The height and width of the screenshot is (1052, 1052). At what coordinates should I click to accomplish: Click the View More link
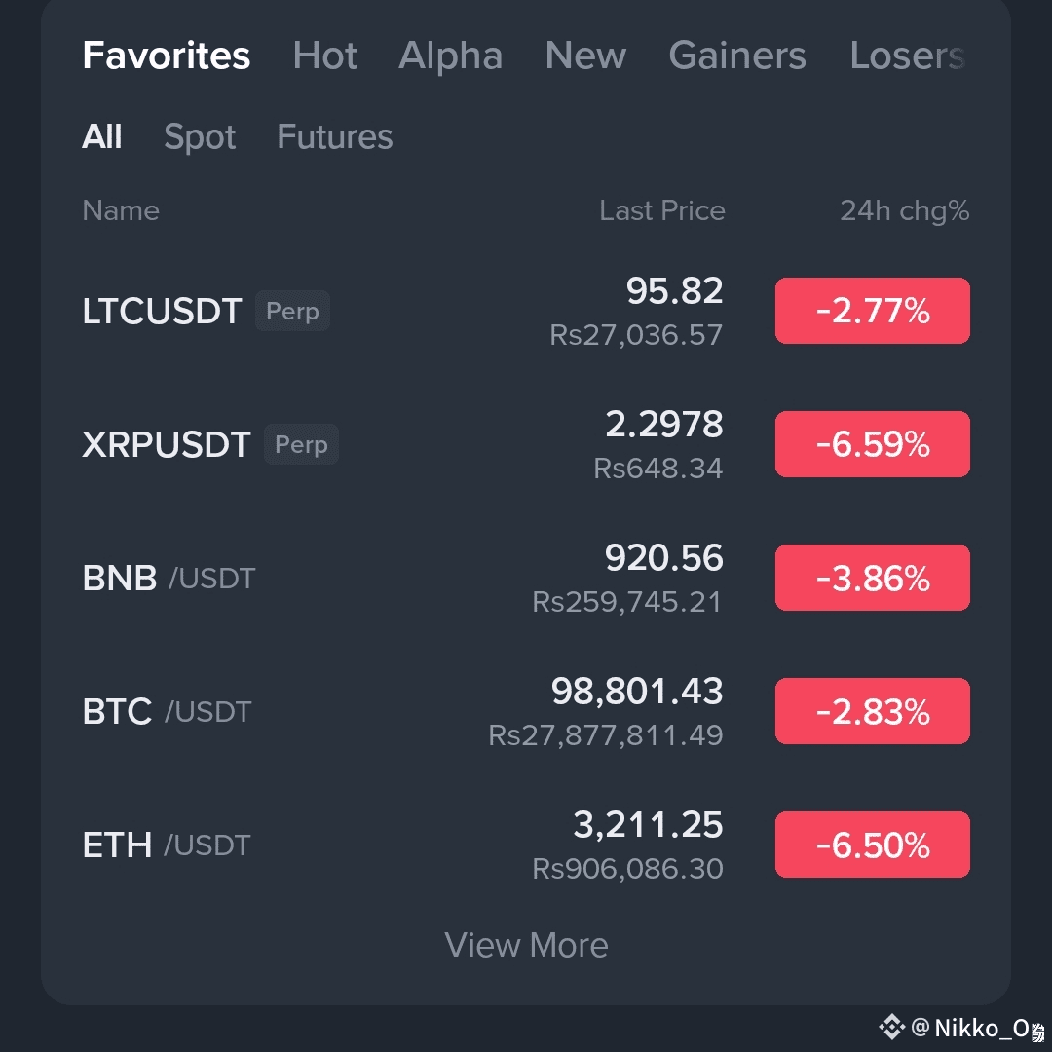(x=526, y=945)
